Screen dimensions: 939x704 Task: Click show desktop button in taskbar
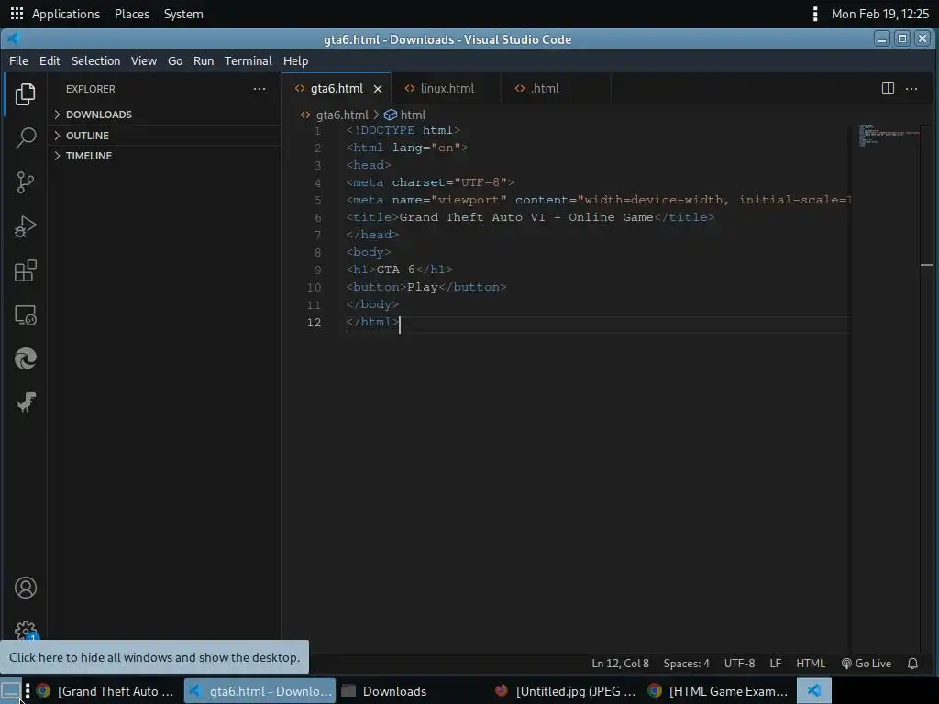click(11, 691)
